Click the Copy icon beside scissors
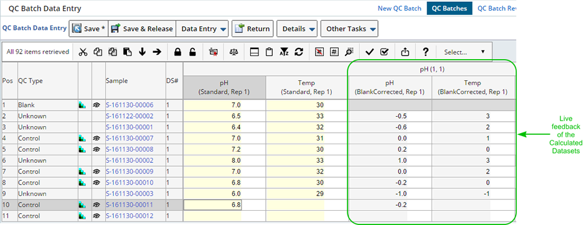The height and width of the screenshot is (225, 584). coord(98,52)
